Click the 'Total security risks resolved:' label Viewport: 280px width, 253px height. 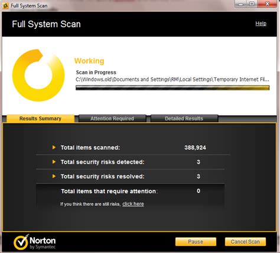[x=102, y=176]
